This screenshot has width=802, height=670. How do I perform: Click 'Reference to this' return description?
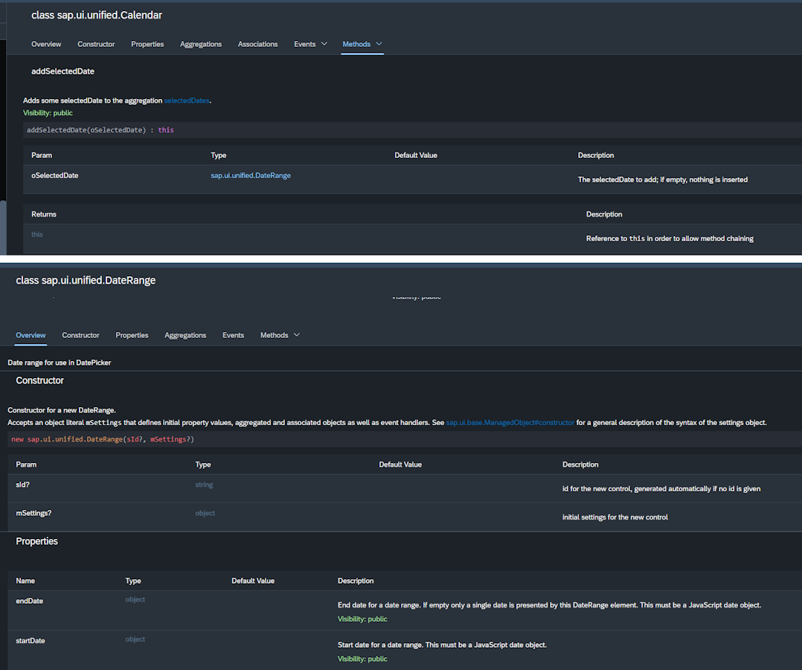(x=670, y=238)
